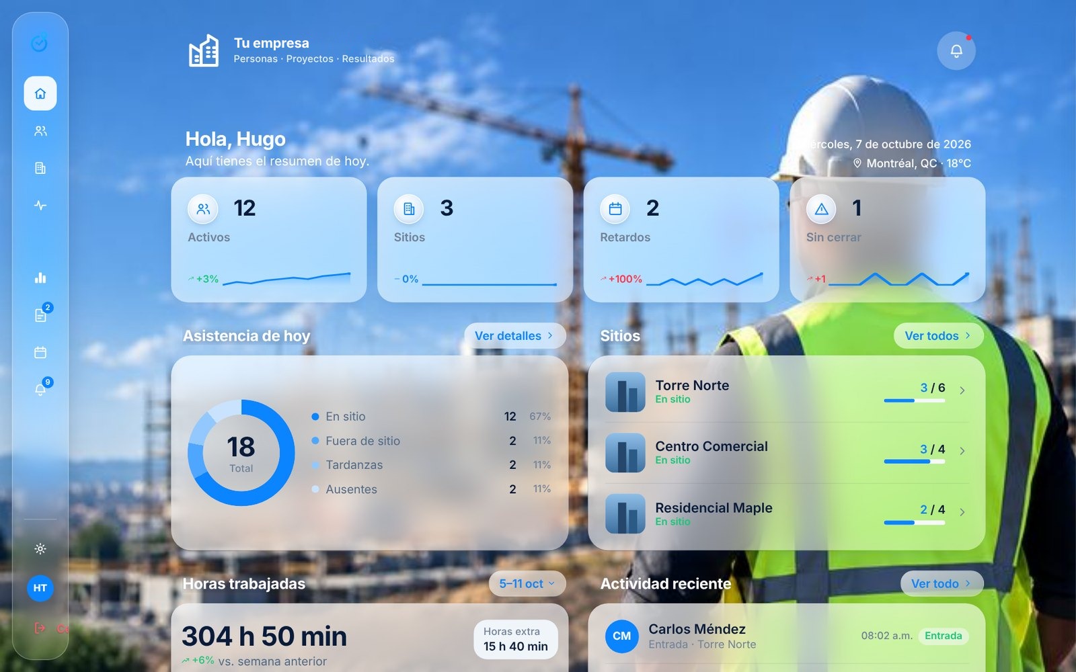This screenshot has width=1076, height=672.
Task: Click the Residencial Maple 2/4 progress bar
Action: 915,522
